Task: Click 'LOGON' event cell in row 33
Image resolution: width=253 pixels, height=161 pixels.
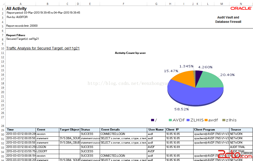Action: pos(47,147)
